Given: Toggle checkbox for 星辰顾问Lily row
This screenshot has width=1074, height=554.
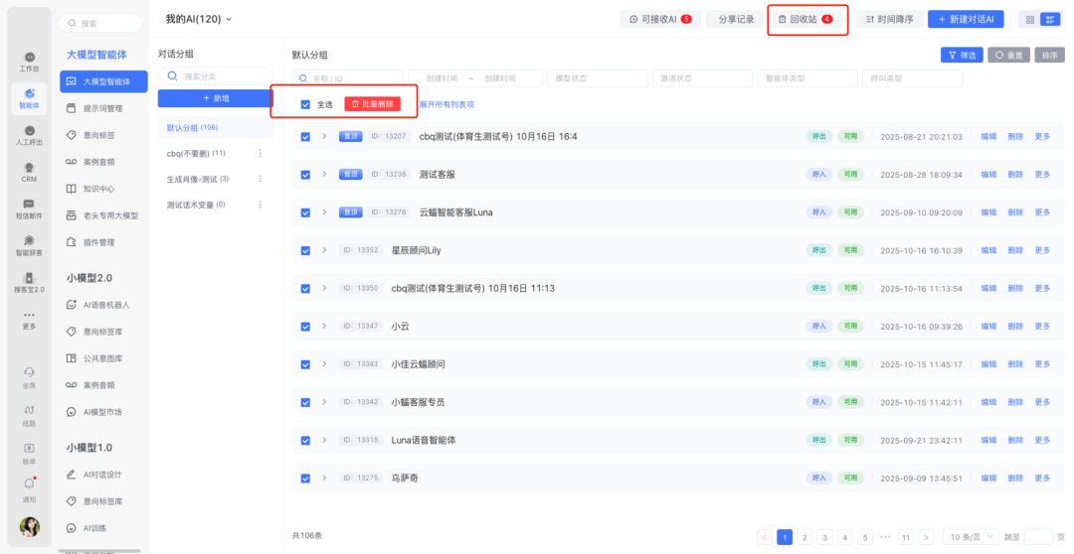Looking at the screenshot, I should tap(305, 250).
